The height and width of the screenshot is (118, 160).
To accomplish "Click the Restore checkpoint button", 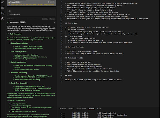I will (x=52, y=19).
